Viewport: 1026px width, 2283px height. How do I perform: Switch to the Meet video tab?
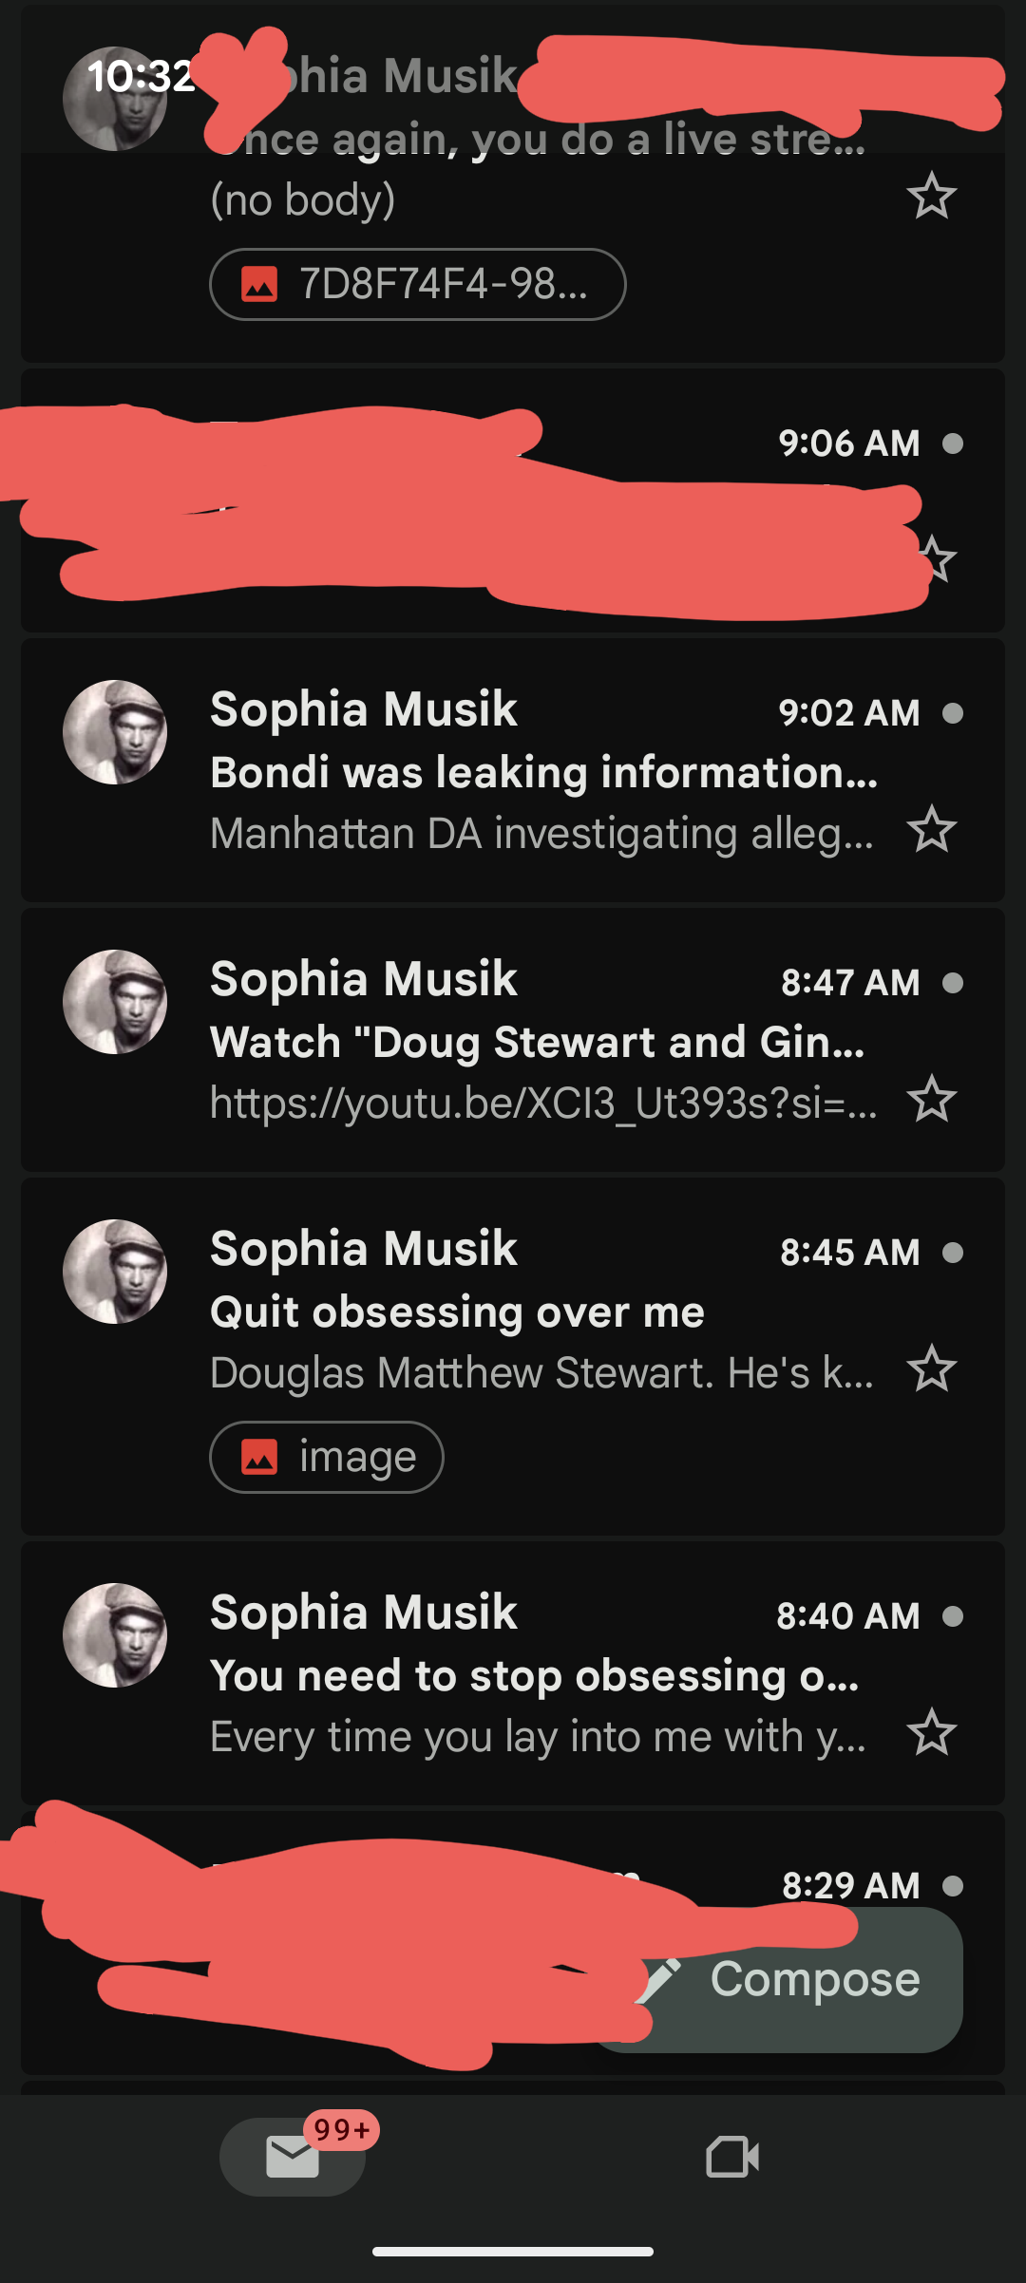(x=732, y=2157)
